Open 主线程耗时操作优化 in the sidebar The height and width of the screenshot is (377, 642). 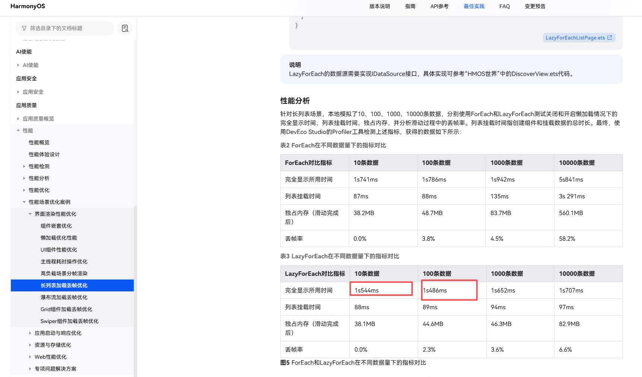[64, 262]
